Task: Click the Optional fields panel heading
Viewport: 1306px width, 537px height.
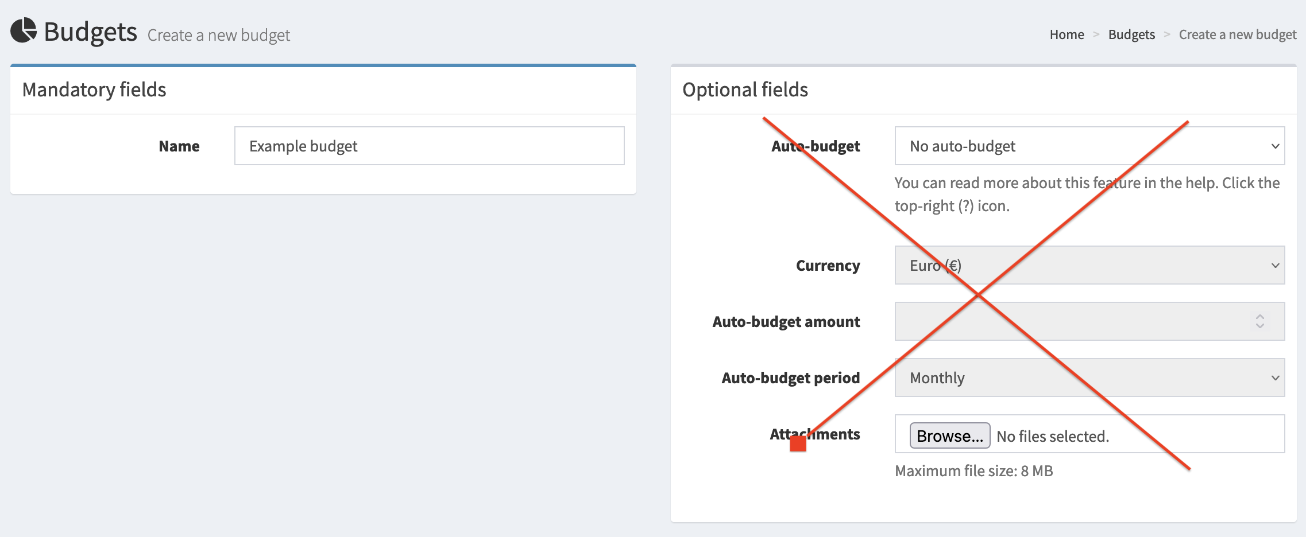Action: tap(745, 89)
